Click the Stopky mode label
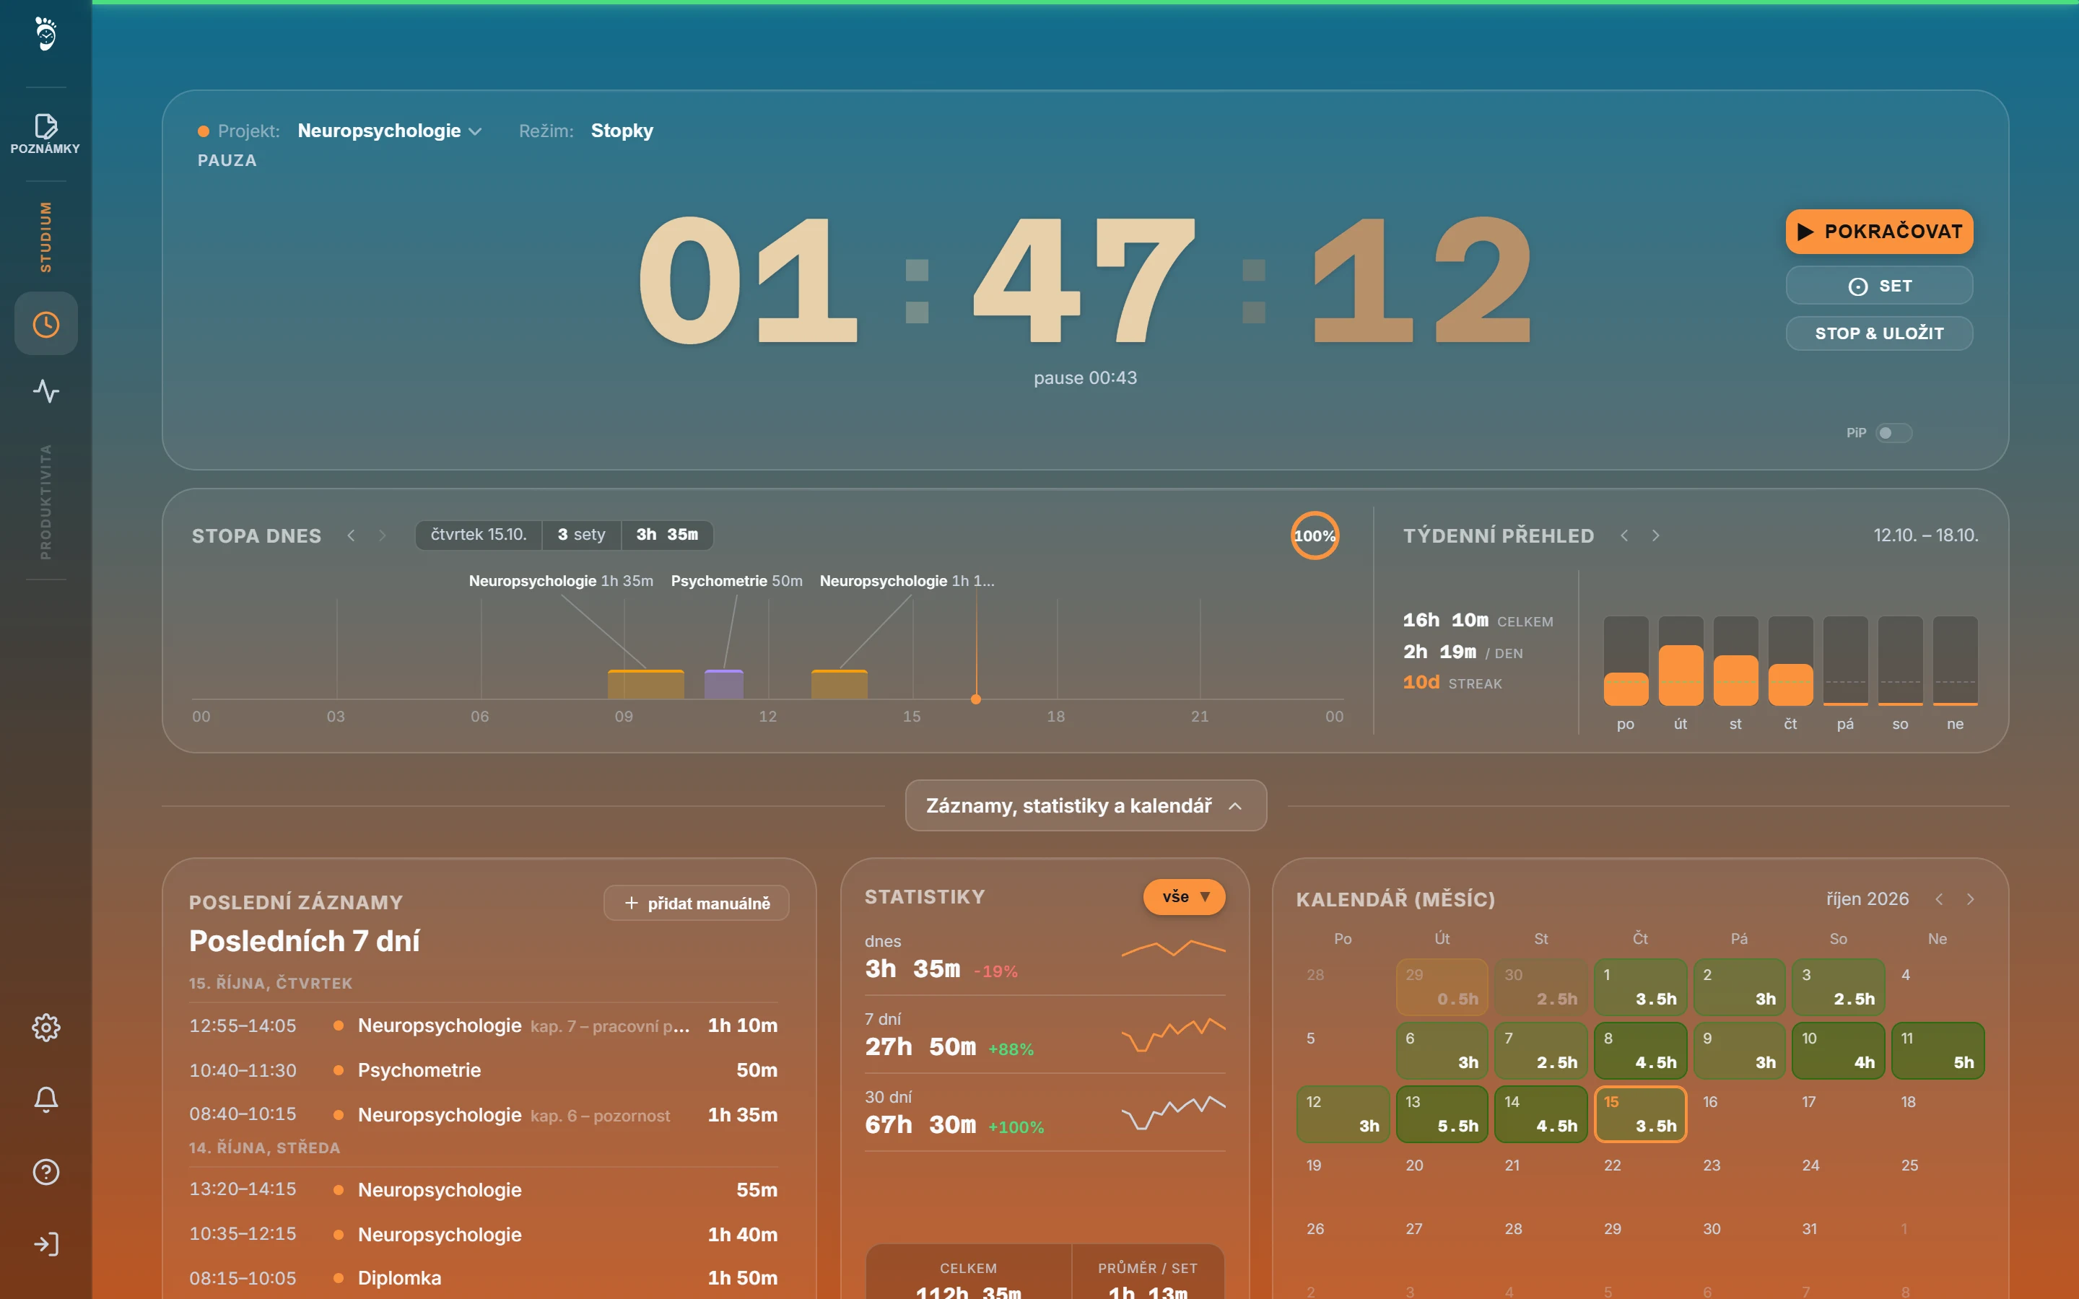This screenshot has height=1299, width=2079. click(622, 131)
